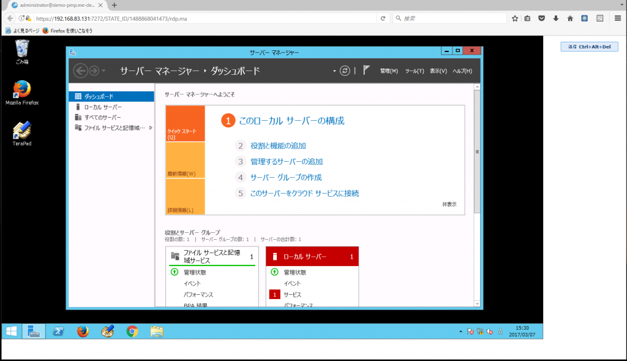Open the Mozilla Firefox desktop shortcut
Image resolution: width=627 pixels, height=361 pixels.
22,93
